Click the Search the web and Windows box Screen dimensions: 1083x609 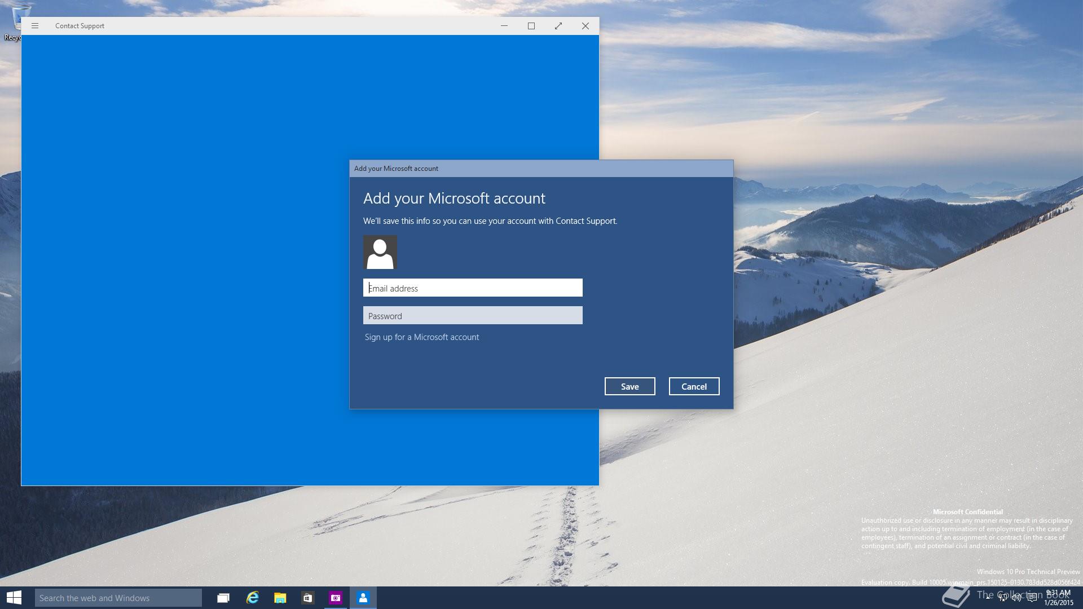(x=118, y=598)
